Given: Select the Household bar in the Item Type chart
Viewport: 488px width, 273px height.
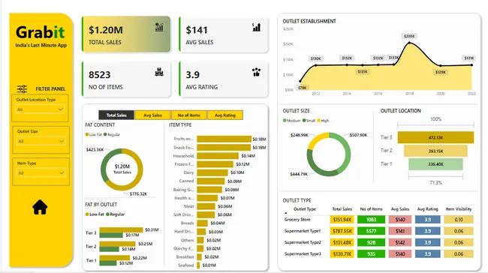Looking at the screenshot, I should point(218,156).
